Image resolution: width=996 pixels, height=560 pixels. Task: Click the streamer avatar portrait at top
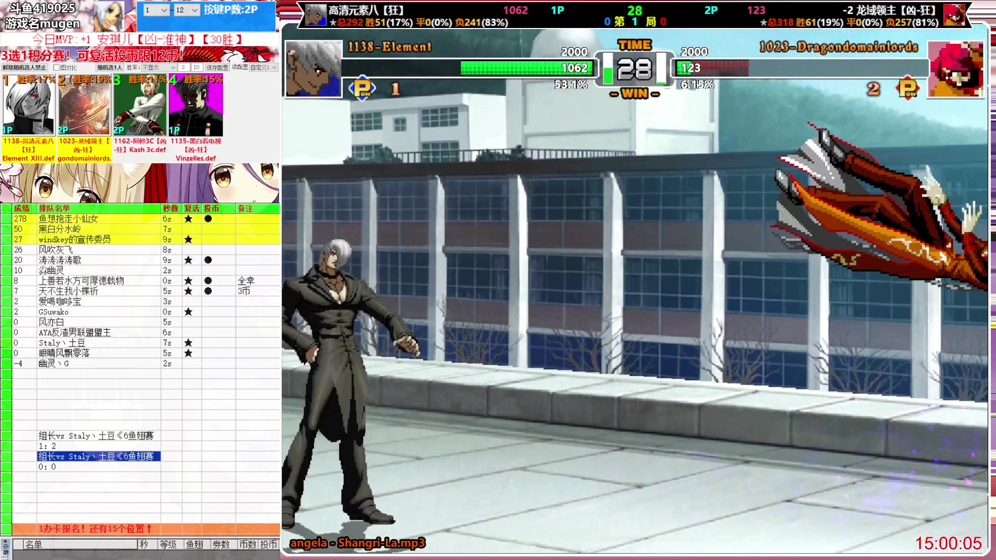coord(109,16)
